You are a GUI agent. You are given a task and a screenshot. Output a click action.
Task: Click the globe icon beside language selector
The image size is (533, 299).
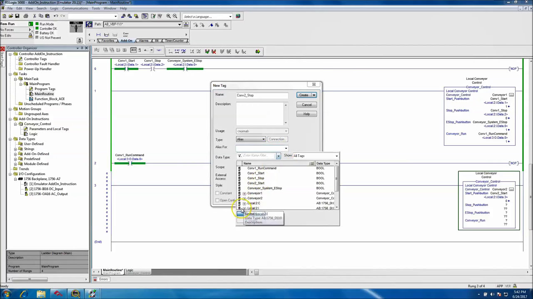click(x=238, y=16)
